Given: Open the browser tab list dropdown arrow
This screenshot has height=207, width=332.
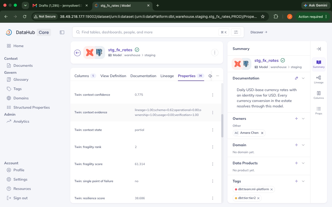Looking at the screenshot, I should pos(25,5).
